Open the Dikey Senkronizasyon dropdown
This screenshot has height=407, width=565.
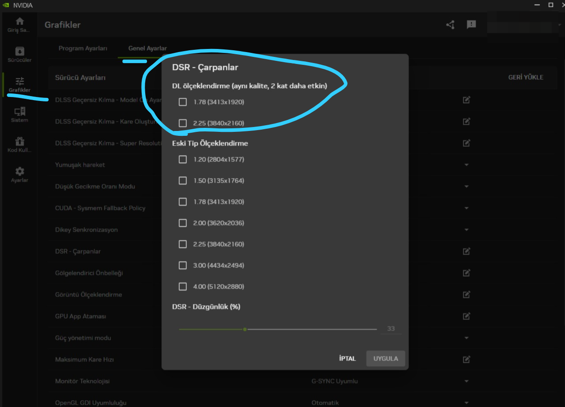467,230
